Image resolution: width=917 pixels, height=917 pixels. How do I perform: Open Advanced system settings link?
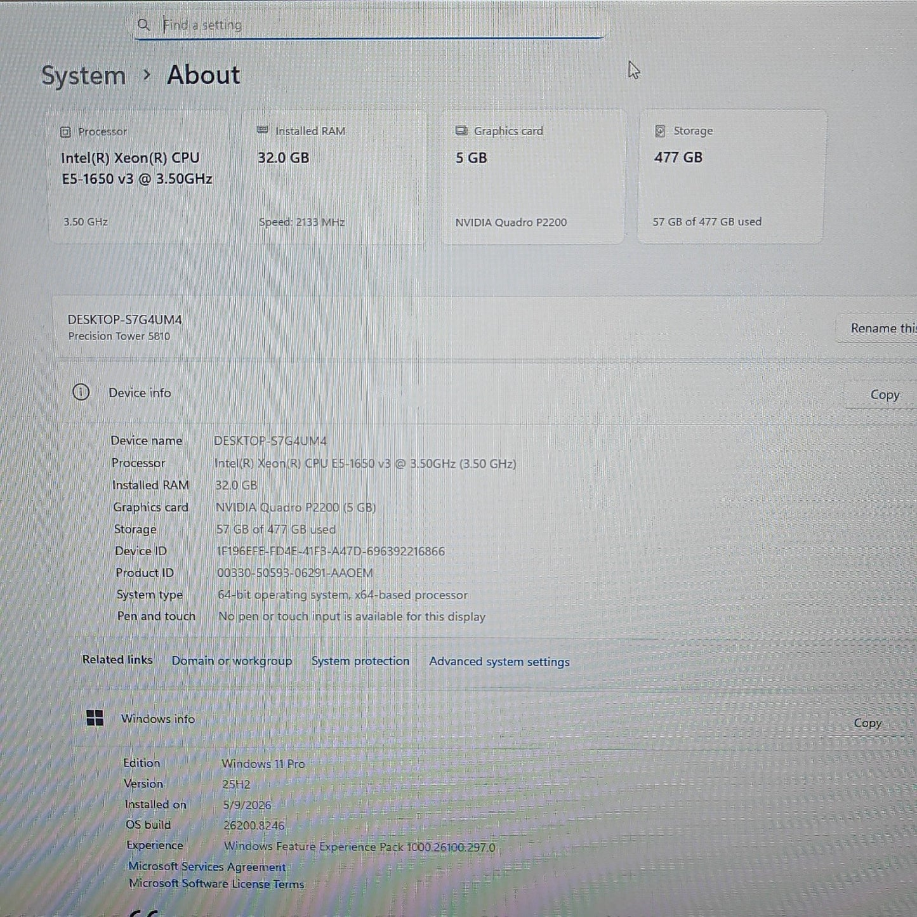click(499, 662)
